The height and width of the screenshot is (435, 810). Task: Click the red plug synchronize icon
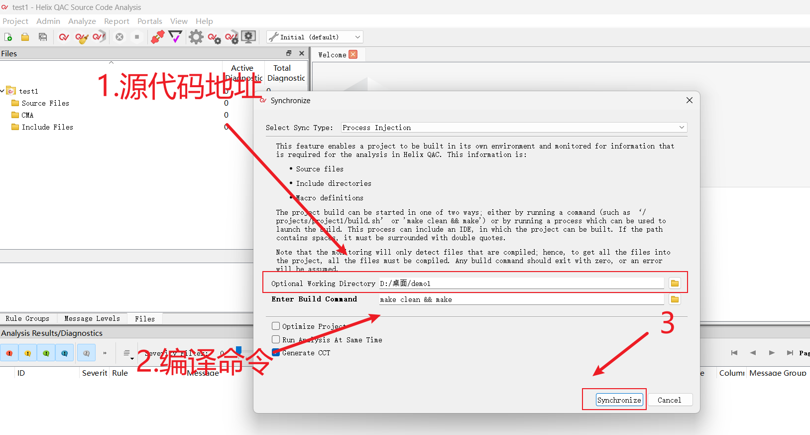coord(158,37)
